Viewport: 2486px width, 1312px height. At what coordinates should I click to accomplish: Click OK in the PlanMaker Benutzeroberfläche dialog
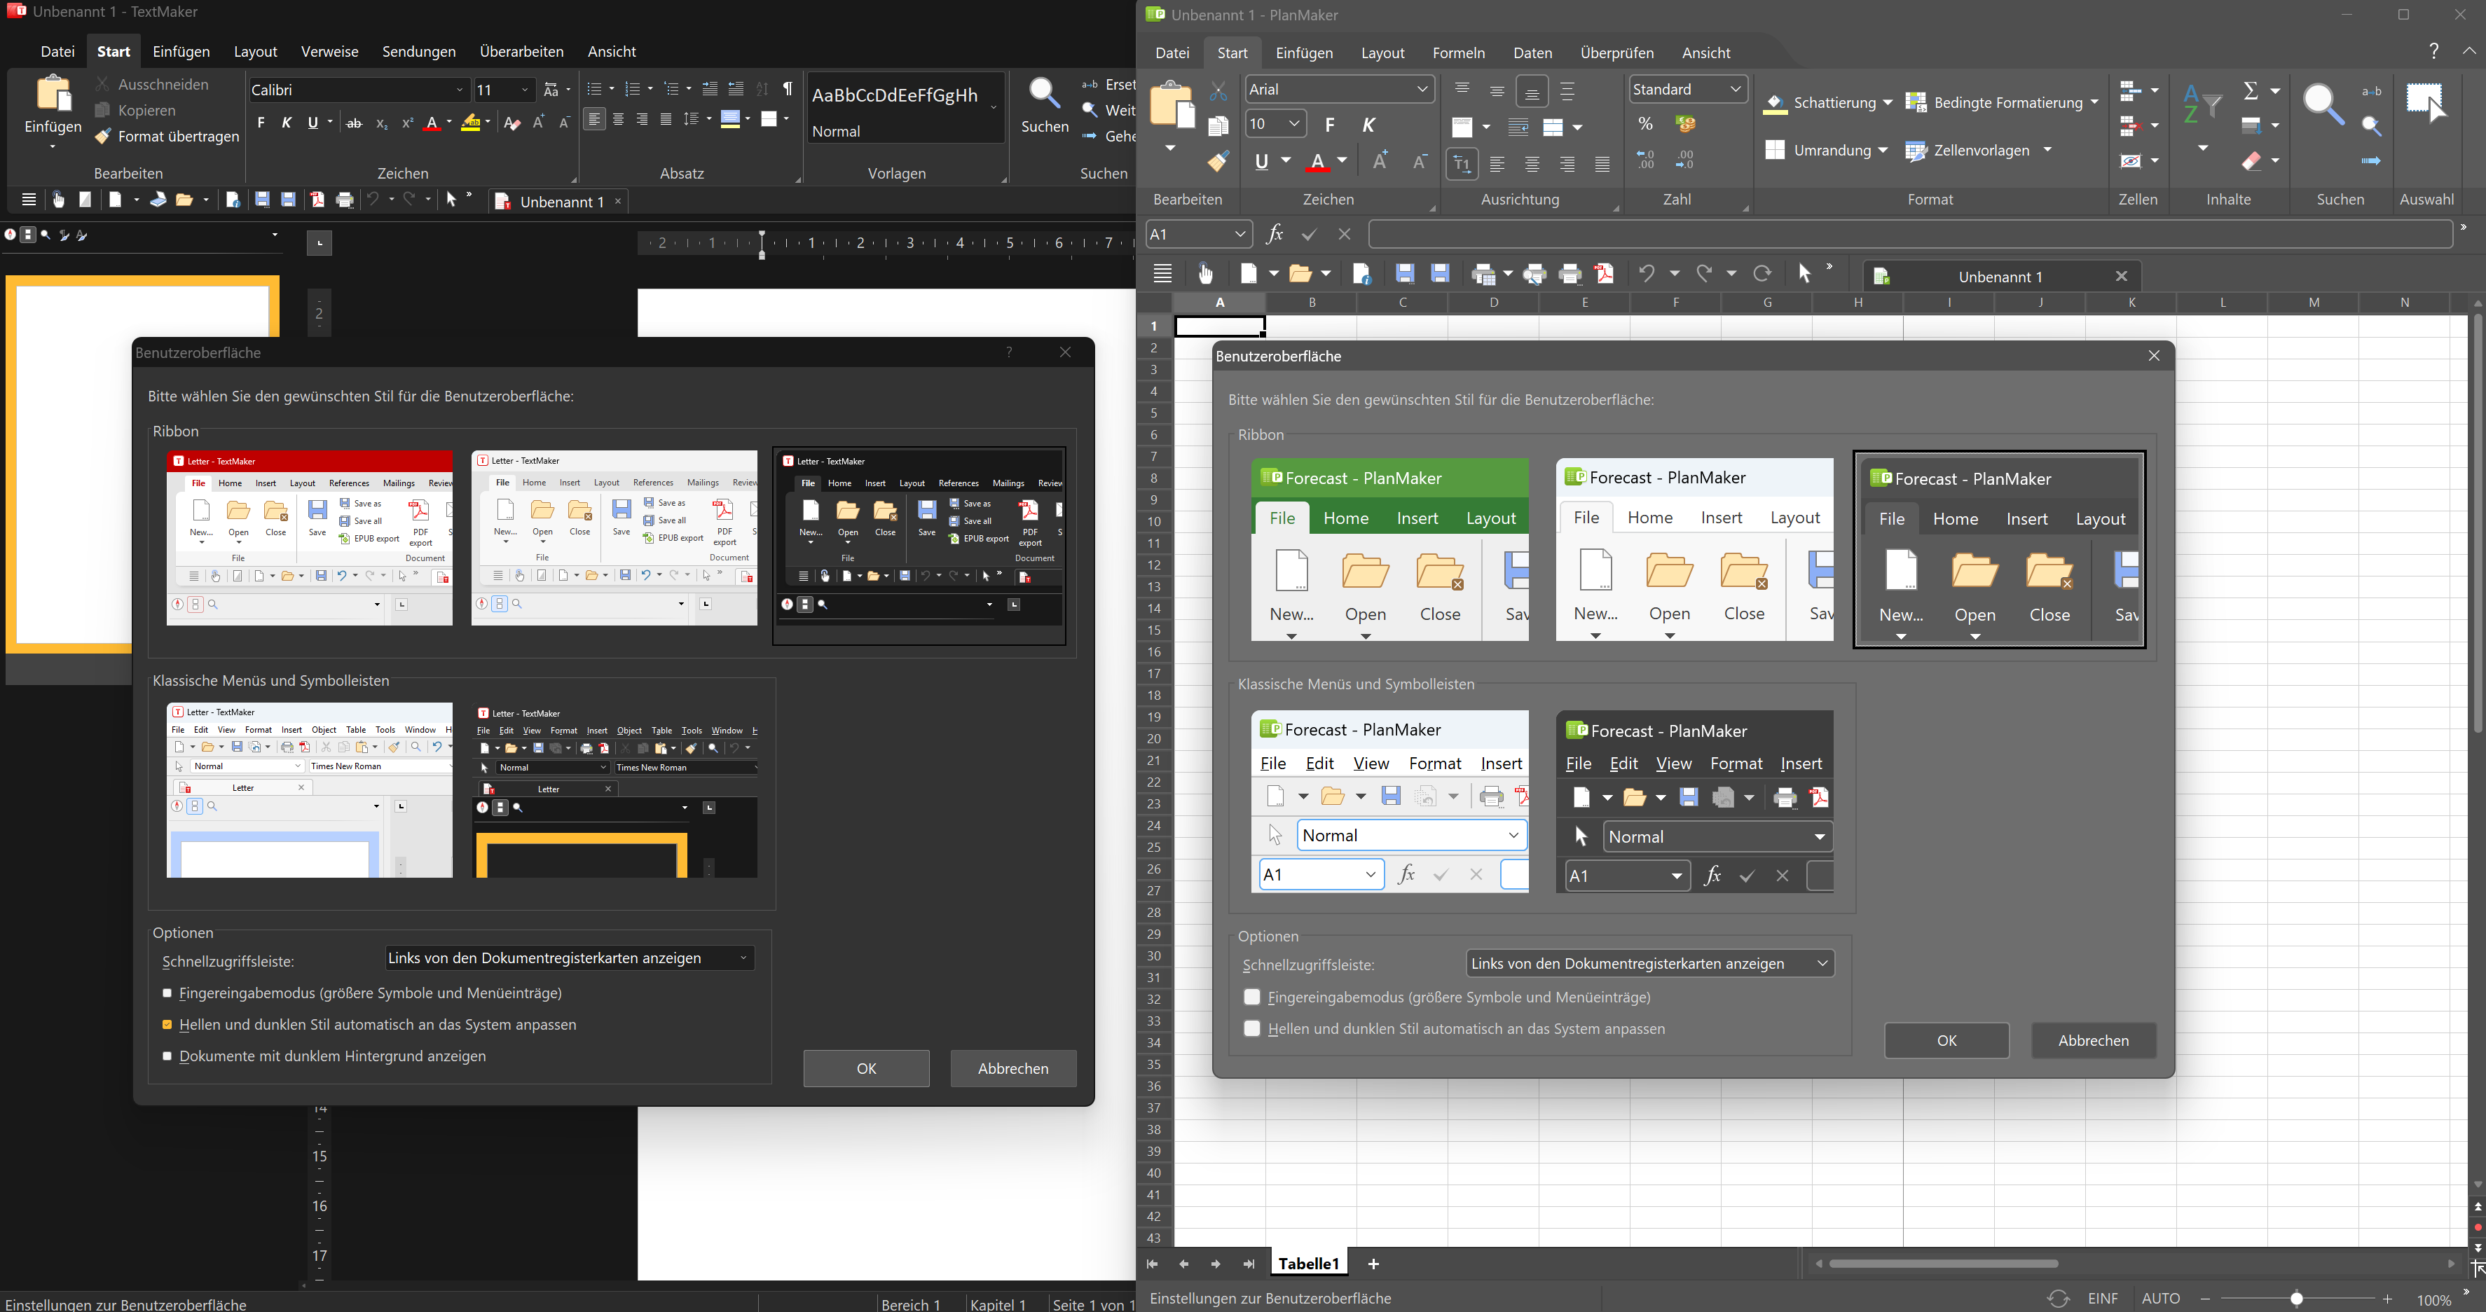click(1946, 1041)
